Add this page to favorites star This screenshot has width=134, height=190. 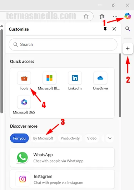86,16
